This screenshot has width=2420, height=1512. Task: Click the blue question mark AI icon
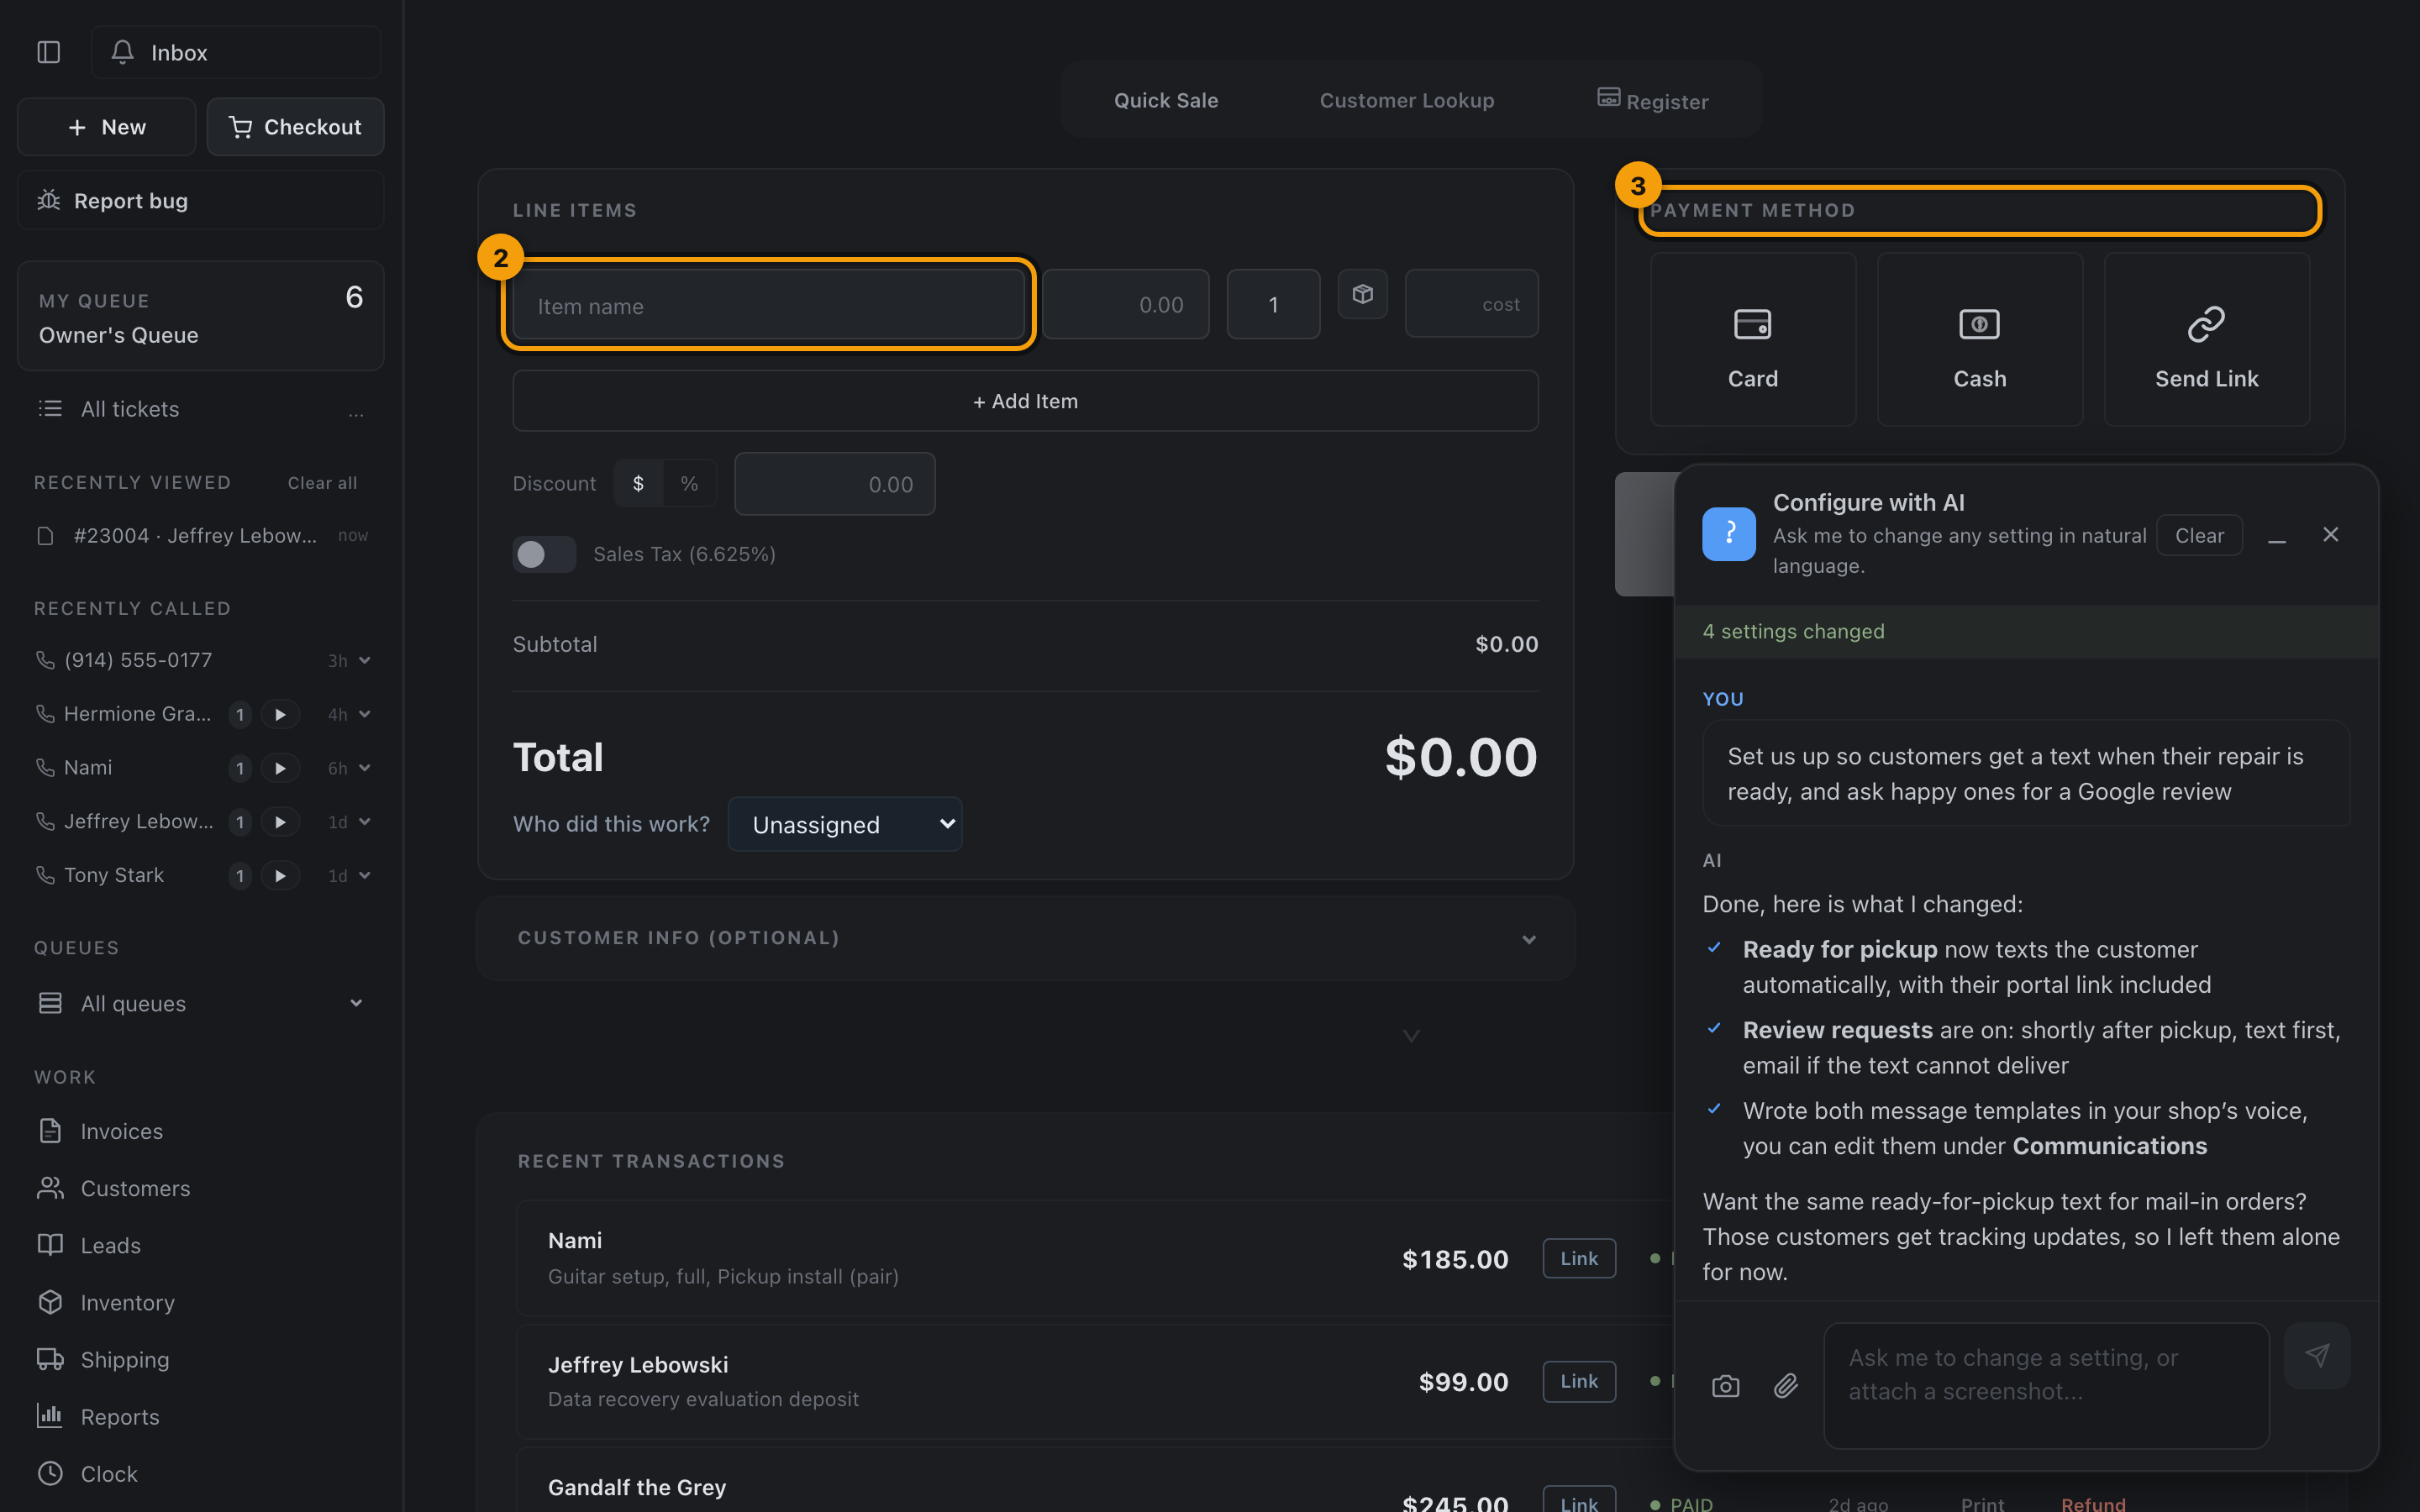[1729, 534]
